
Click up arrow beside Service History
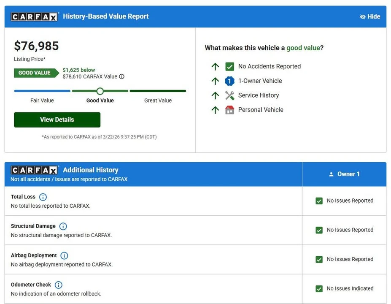pyautogui.click(x=215, y=95)
